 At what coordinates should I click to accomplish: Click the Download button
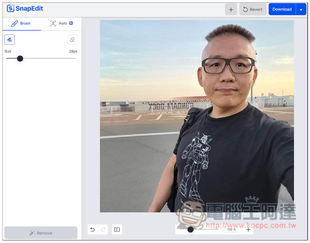tap(282, 9)
